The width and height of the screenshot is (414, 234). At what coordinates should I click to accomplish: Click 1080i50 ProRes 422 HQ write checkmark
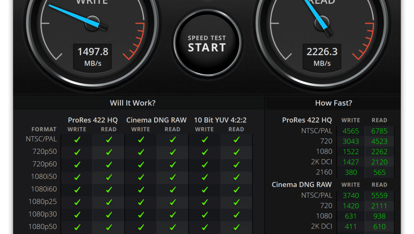pos(77,177)
